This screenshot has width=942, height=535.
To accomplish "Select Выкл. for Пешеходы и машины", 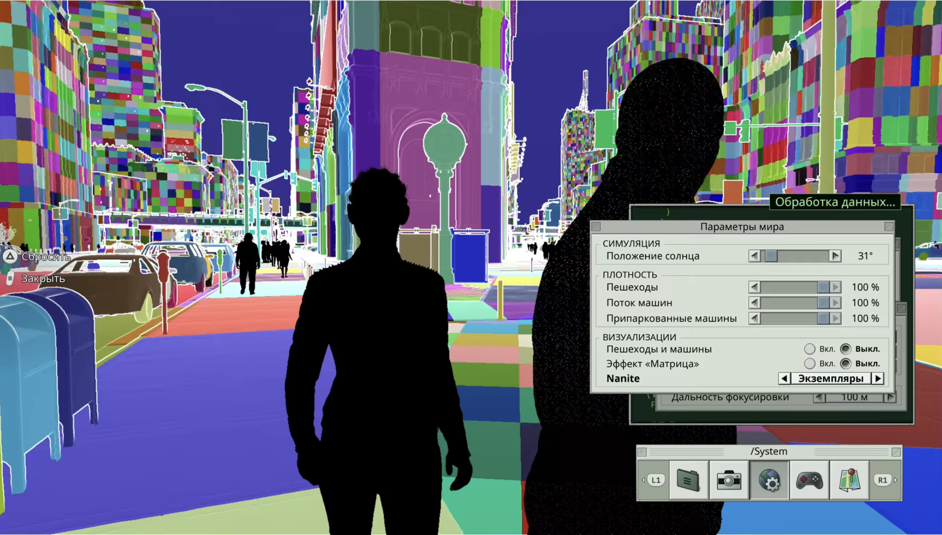I will pos(845,349).
